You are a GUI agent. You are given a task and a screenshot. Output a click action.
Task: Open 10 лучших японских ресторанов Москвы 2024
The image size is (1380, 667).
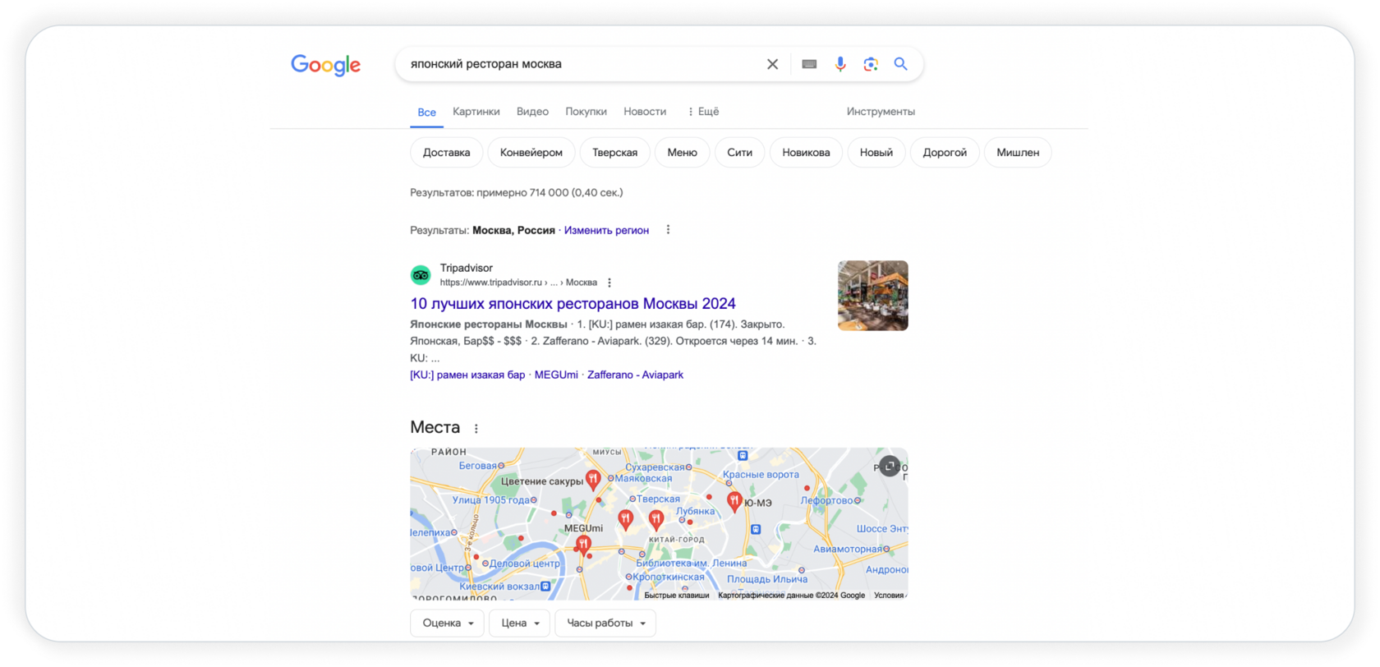click(x=573, y=304)
